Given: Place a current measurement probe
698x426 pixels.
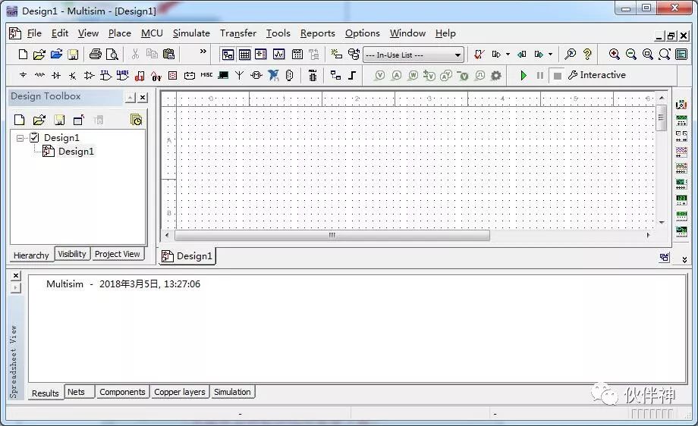Looking at the screenshot, I should (396, 76).
